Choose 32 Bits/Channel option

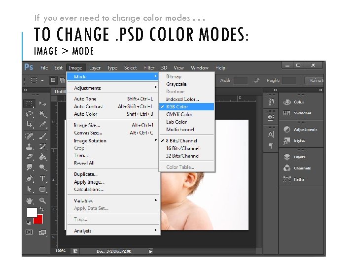pyautogui.click(x=186, y=156)
